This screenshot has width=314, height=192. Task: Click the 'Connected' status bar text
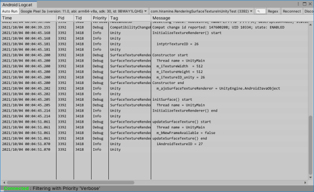[x=16, y=188]
